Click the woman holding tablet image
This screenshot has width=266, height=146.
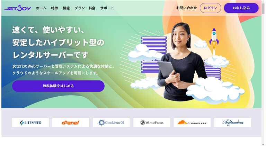pyautogui.click(x=181, y=62)
